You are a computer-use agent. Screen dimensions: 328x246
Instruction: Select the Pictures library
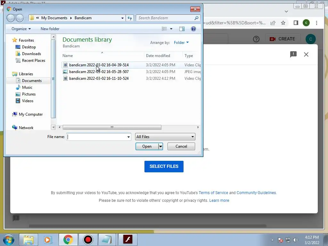click(x=29, y=94)
